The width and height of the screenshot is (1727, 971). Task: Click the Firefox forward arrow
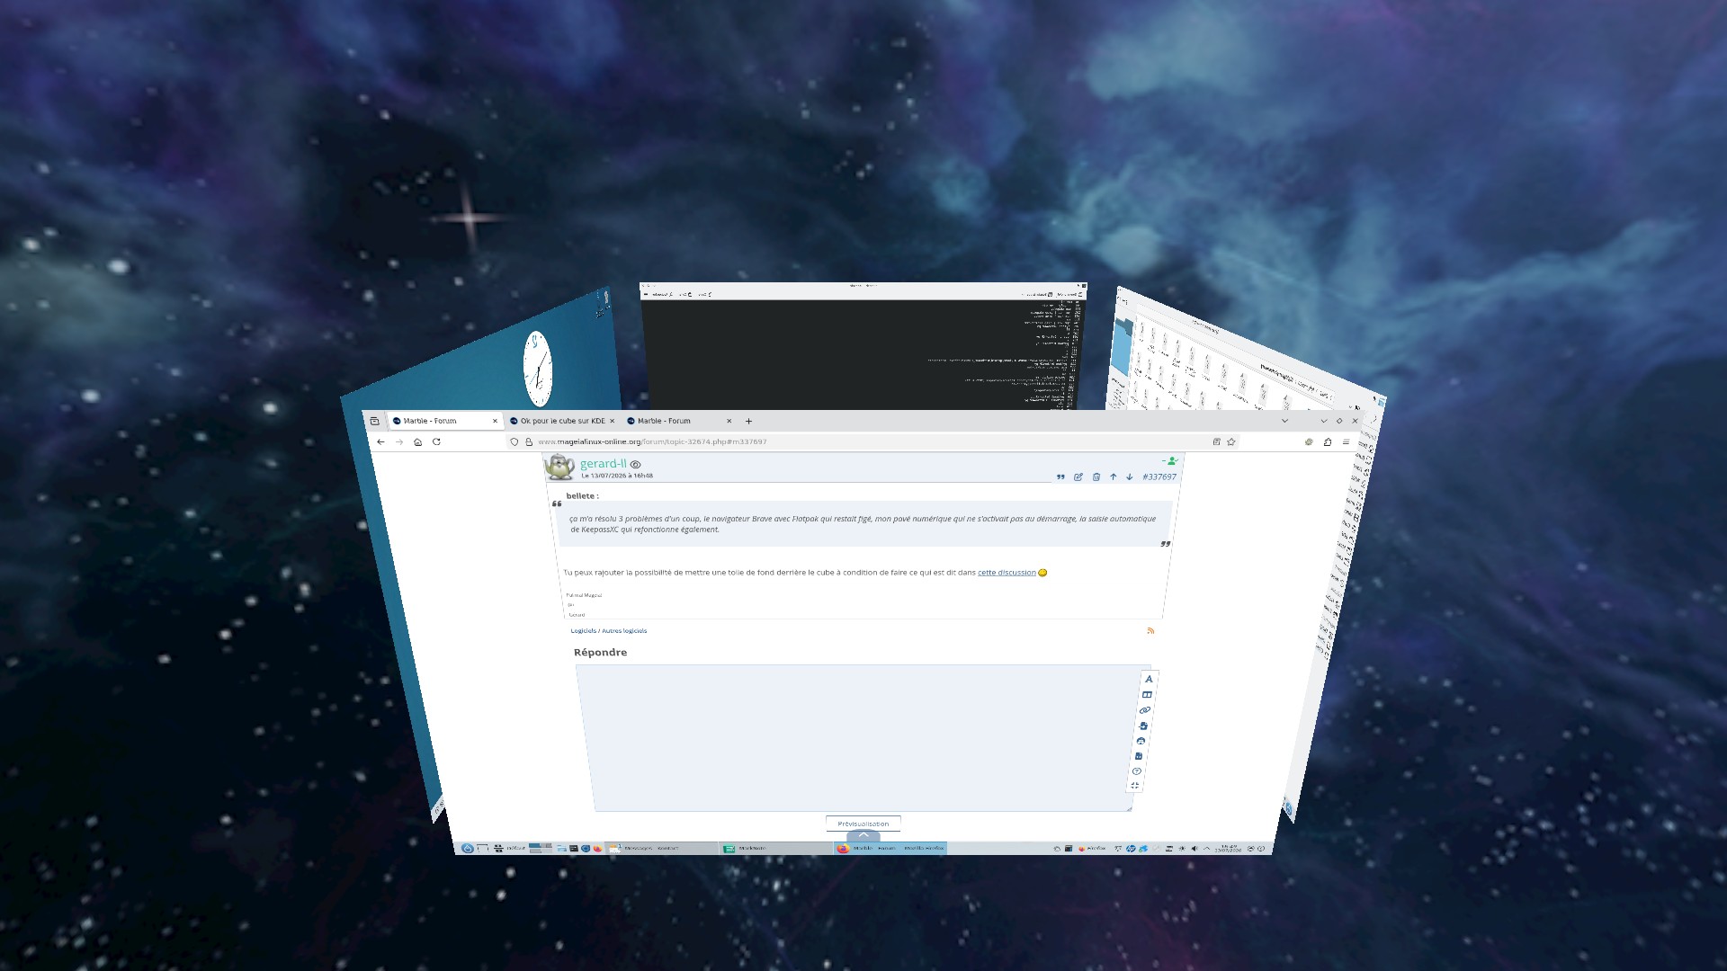pyautogui.click(x=399, y=441)
